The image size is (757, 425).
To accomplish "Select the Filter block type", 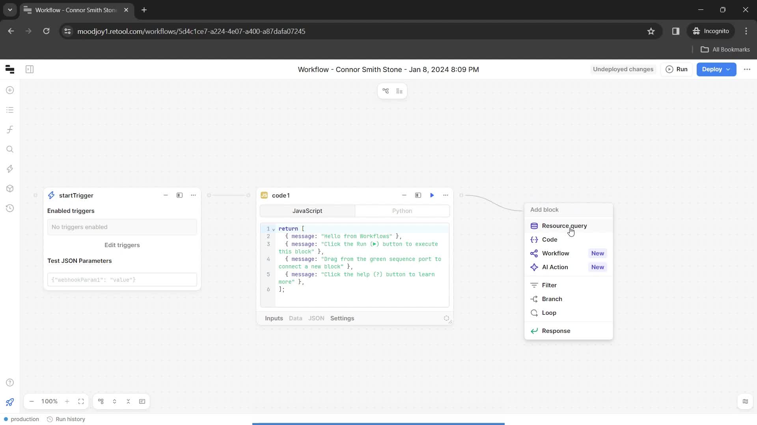I will pos(550,285).
